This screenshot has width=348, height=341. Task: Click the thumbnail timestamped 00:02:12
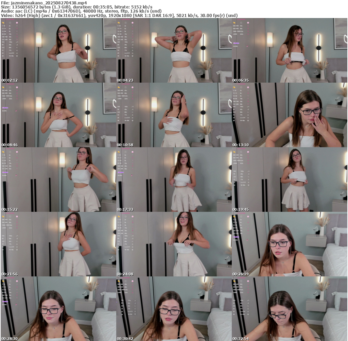pyautogui.click(x=58, y=50)
